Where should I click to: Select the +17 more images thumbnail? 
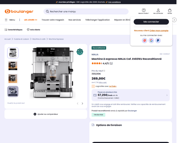point(13,91)
